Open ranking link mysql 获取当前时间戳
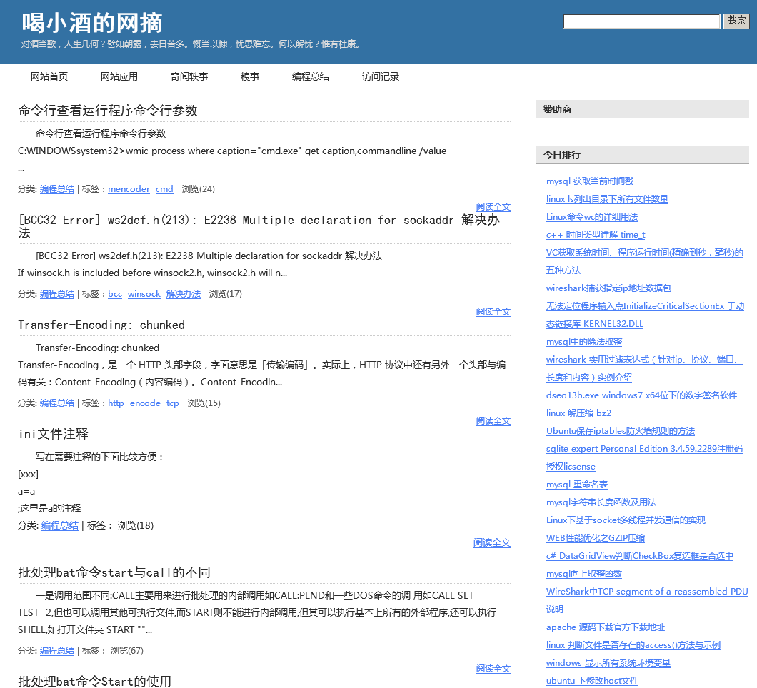757x688 pixels. click(589, 181)
